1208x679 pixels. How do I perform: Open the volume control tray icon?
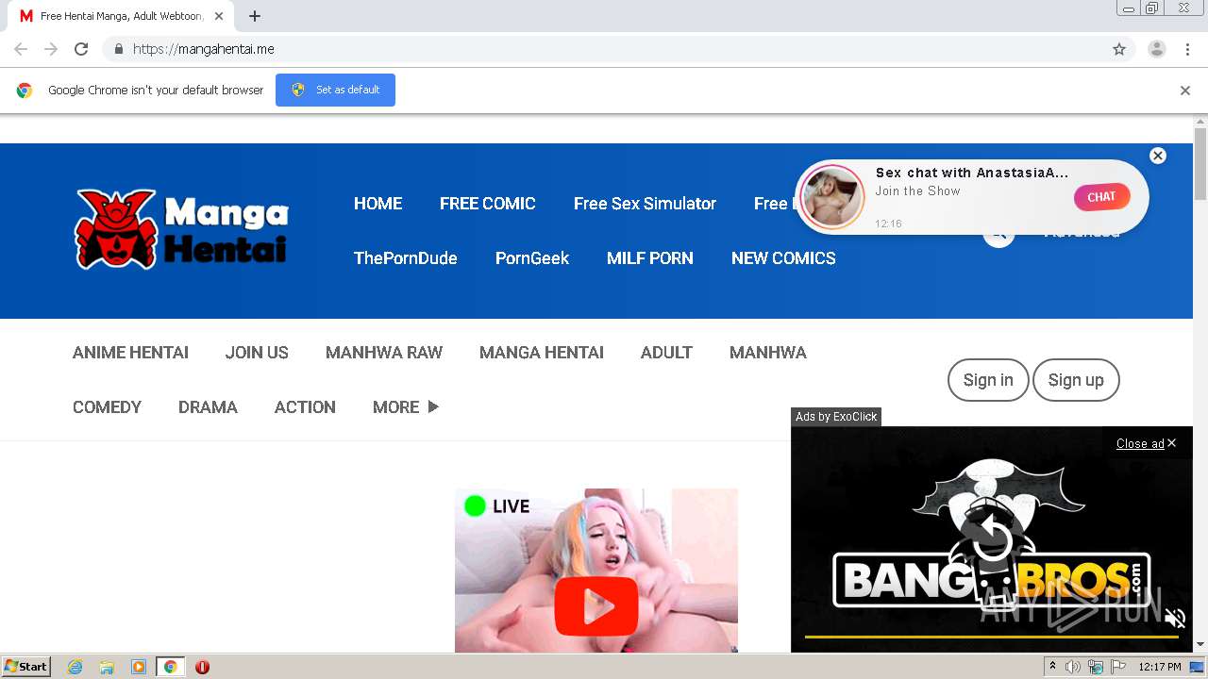click(x=1073, y=667)
